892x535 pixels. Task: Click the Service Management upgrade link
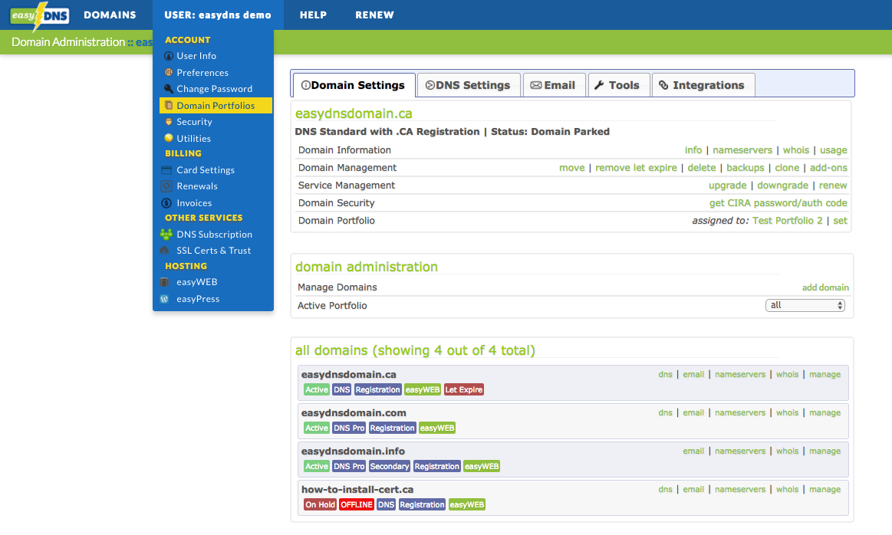point(727,185)
